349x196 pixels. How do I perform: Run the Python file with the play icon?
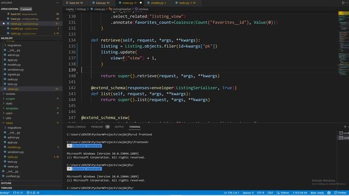pos(343,3)
